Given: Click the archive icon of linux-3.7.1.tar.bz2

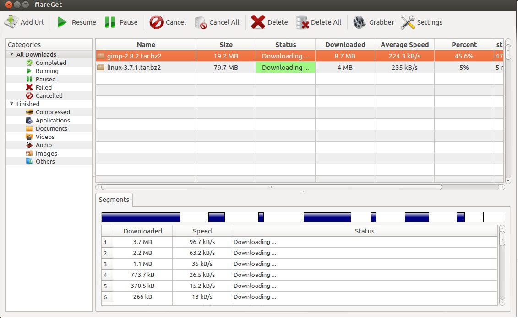Looking at the screenshot, I should click(x=101, y=67).
